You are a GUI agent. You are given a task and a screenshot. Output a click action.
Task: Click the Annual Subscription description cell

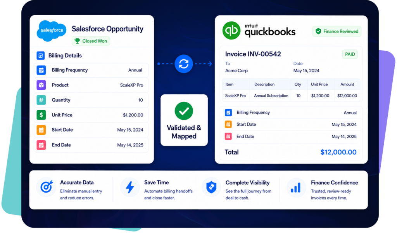(271, 96)
